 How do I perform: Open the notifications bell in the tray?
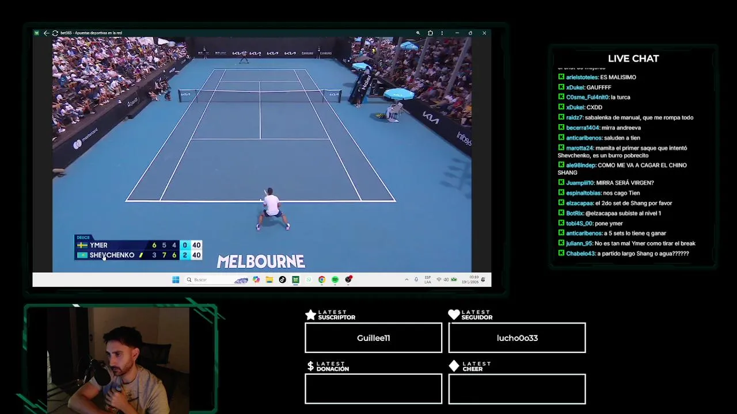coord(483,279)
